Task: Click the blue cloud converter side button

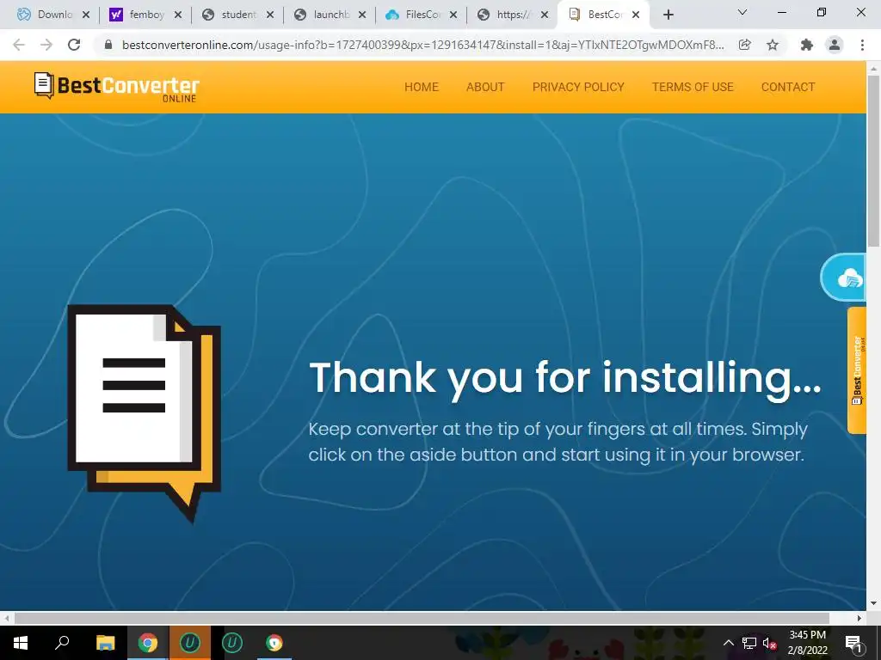Action: click(844, 278)
